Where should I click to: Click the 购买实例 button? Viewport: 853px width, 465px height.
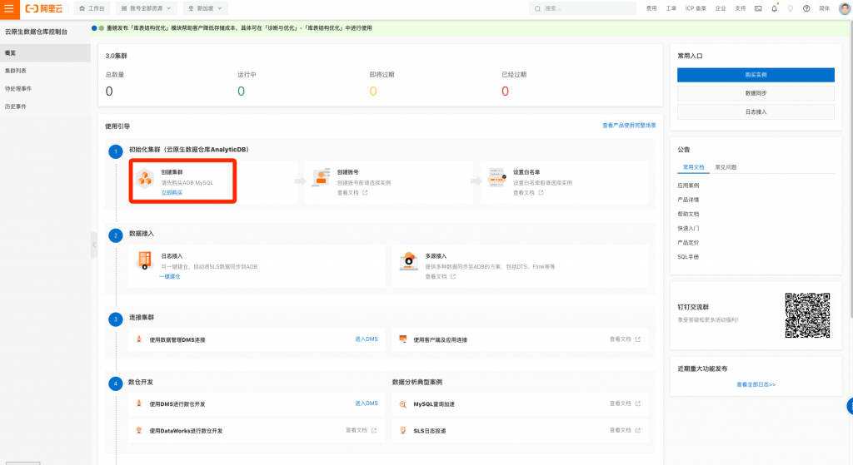756,75
